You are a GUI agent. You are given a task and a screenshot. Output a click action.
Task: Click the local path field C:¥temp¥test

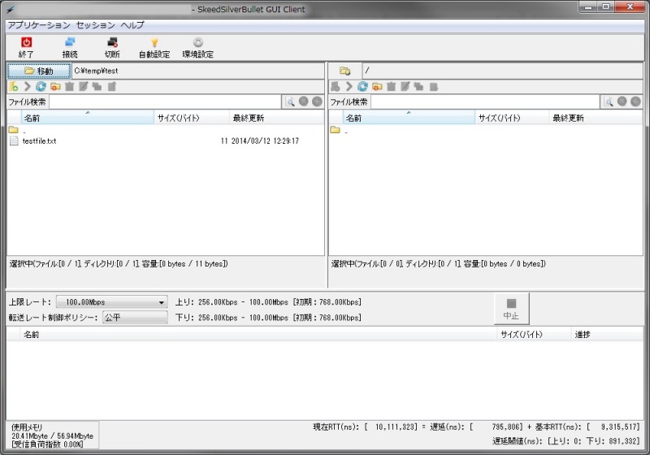pos(198,71)
